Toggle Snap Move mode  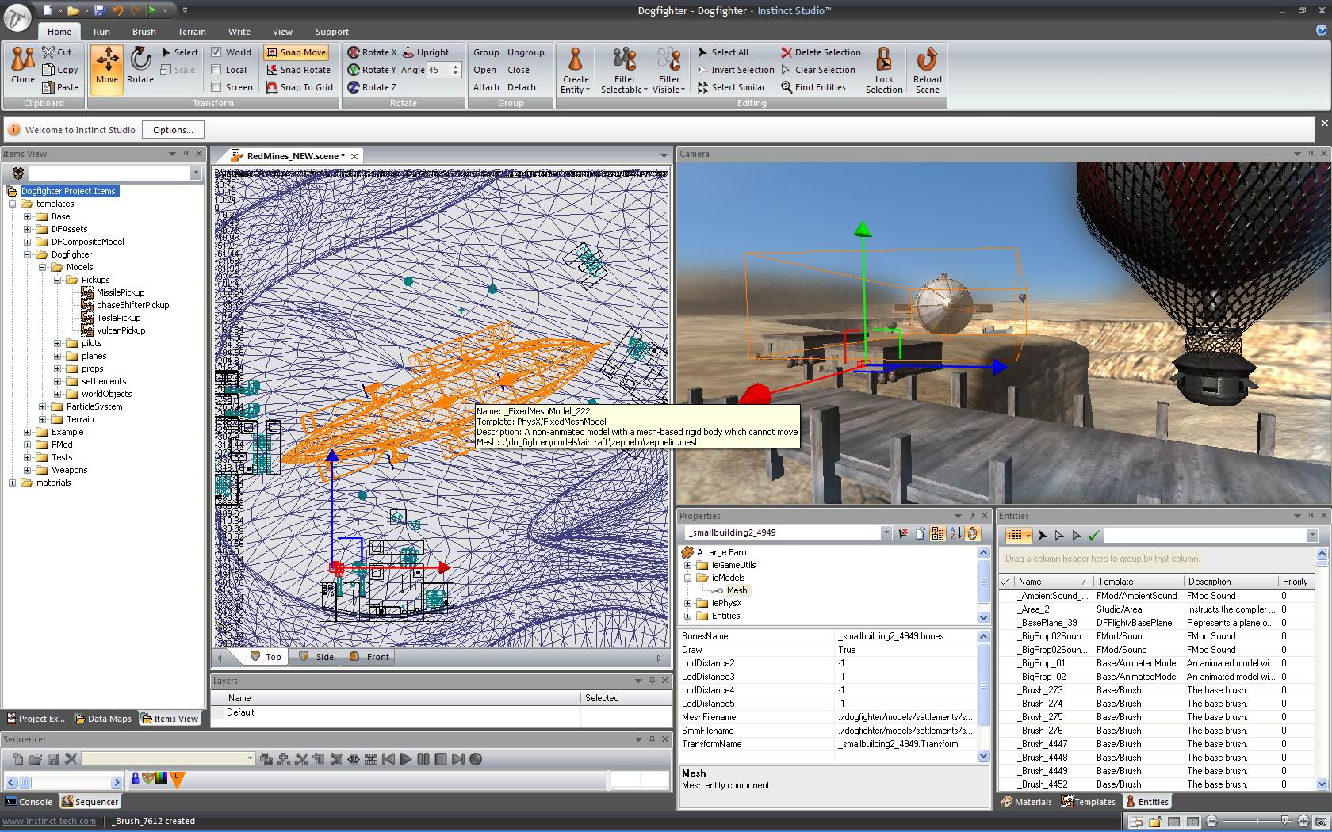pyautogui.click(x=296, y=52)
